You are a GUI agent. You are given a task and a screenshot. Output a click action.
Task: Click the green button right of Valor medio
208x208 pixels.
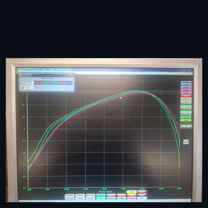(101, 195)
